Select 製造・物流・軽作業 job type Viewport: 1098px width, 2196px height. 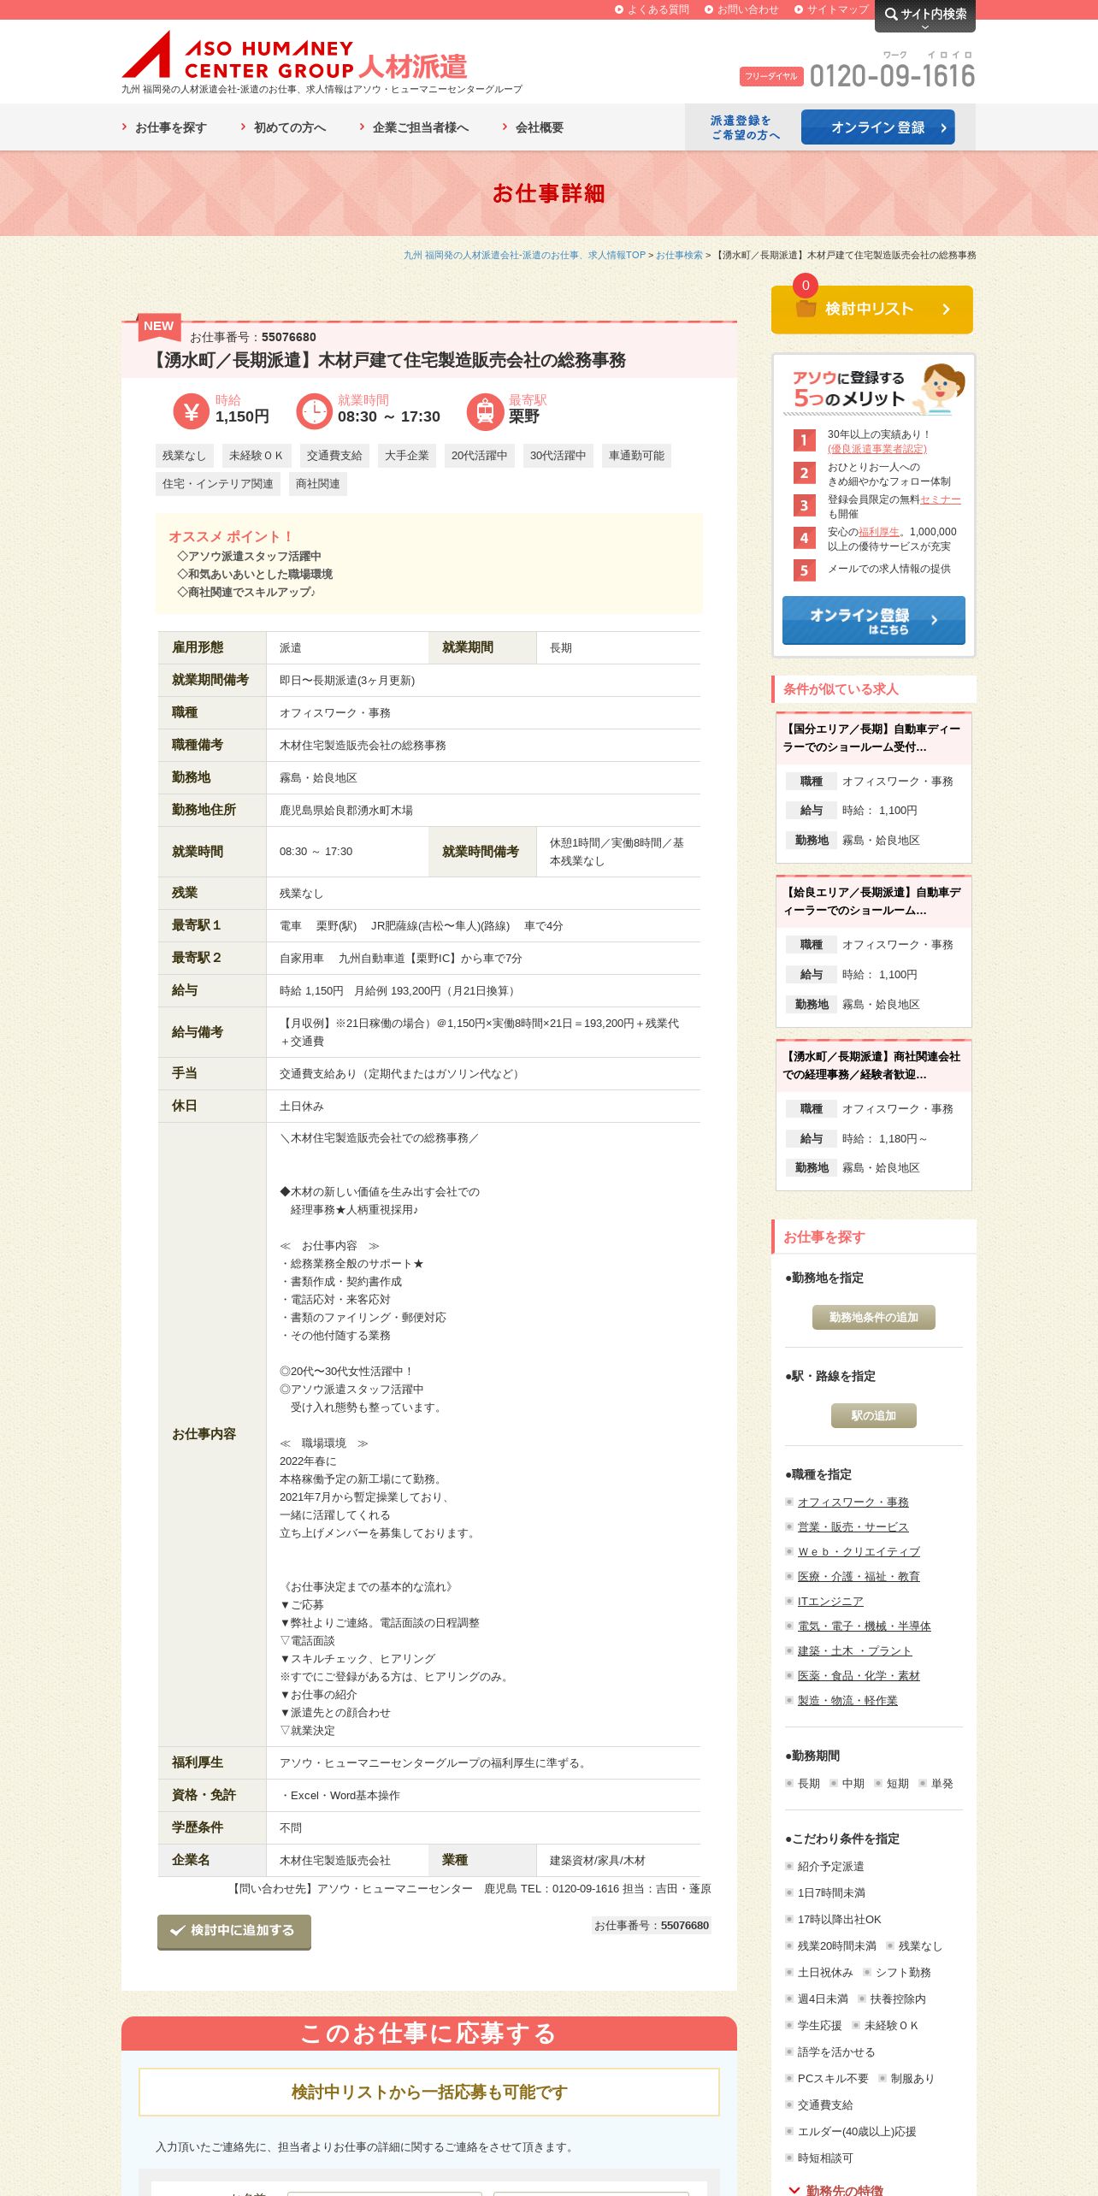[x=847, y=1701]
